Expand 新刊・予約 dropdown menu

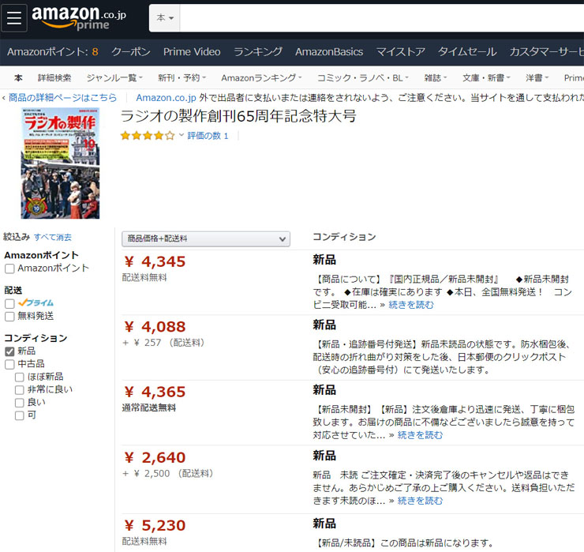pos(182,78)
